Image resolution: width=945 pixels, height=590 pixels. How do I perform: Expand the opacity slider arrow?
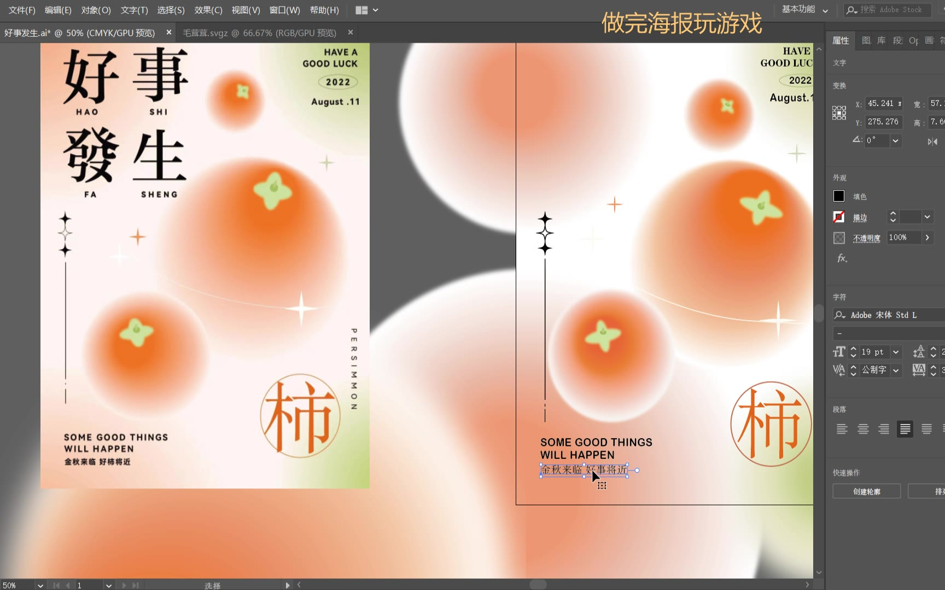pos(927,238)
